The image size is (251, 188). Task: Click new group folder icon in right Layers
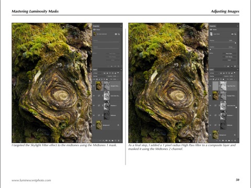229,140
